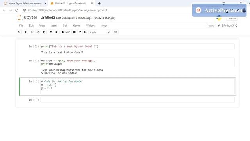
Task: Click the empty last code cell
Action: (x=137, y=100)
